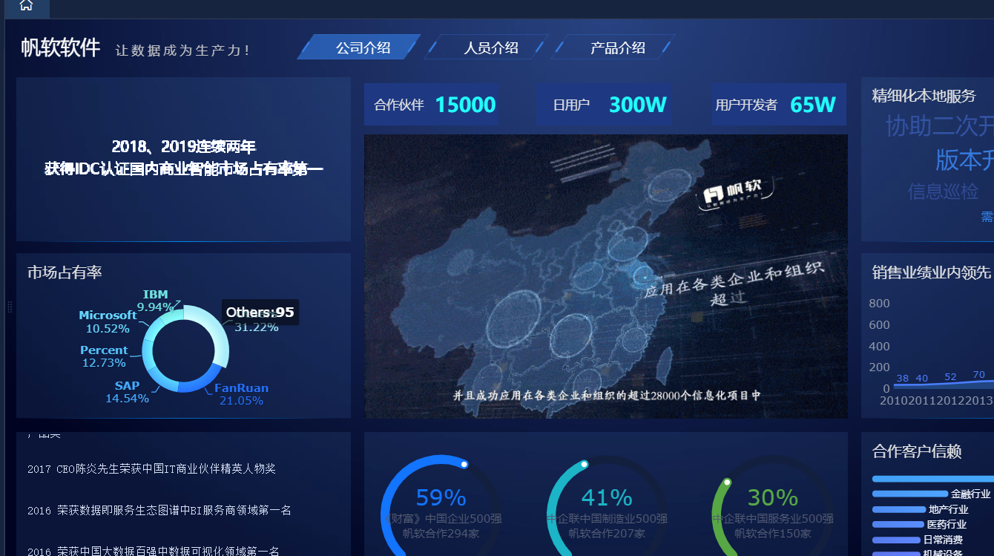Play the China map video

pos(605,276)
